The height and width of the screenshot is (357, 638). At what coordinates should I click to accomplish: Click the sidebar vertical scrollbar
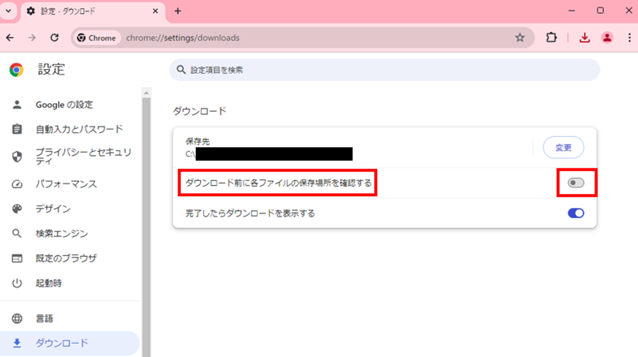click(x=146, y=227)
